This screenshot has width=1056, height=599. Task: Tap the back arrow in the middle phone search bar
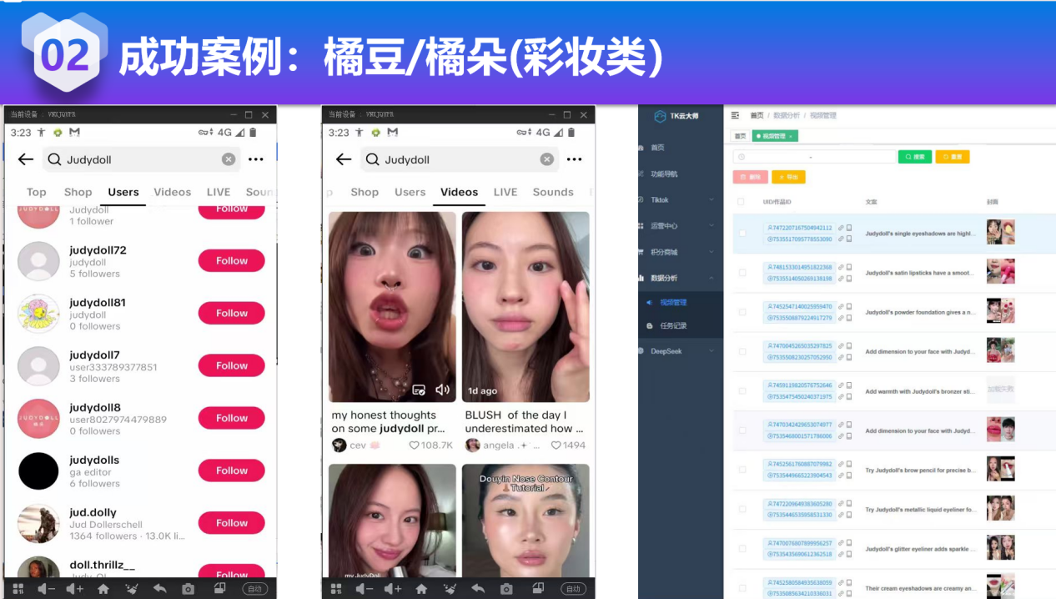(344, 159)
